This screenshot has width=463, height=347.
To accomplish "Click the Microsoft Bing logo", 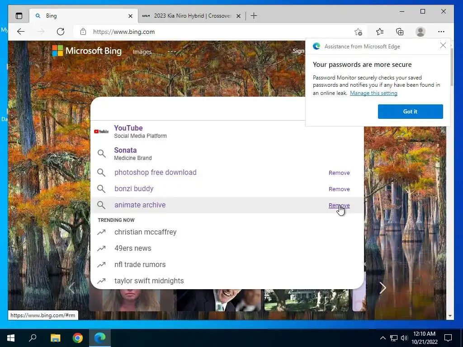I will (87, 51).
